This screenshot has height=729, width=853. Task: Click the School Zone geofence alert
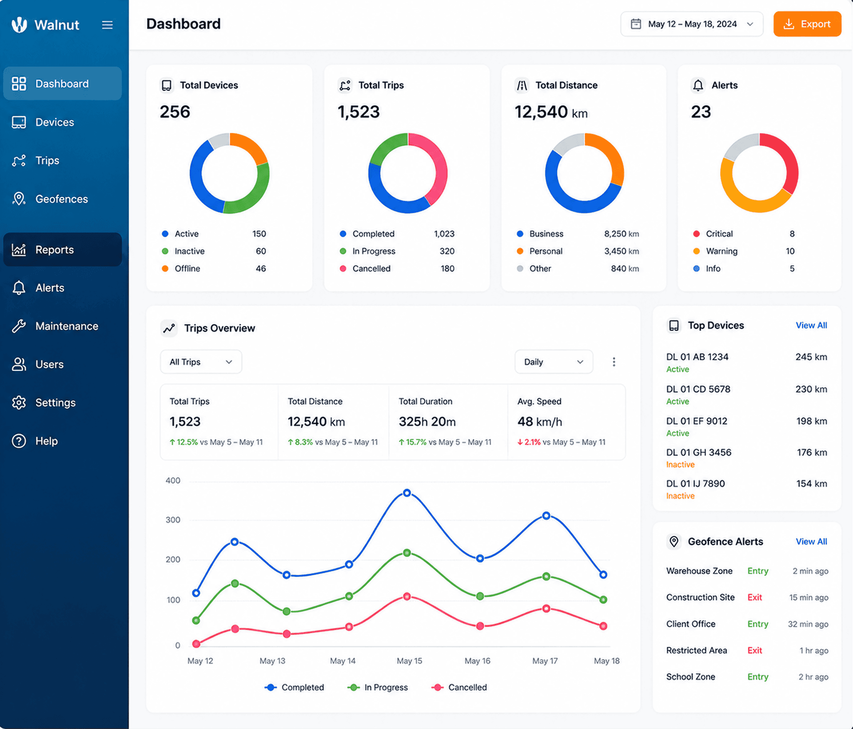747,677
